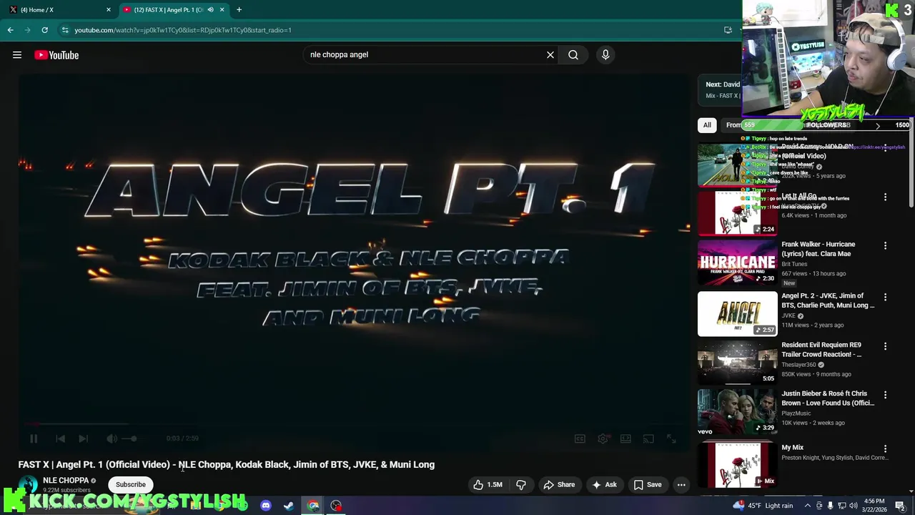
Task: Enter full screen mode
Action: click(x=671, y=438)
